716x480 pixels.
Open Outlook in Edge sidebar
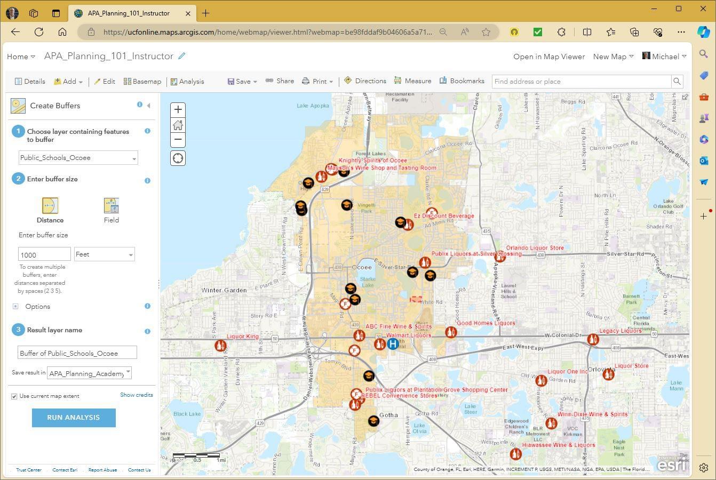[x=704, y=161]
